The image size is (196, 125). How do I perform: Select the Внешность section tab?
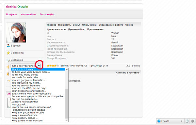pyautogui.click(x=64, y=25)
